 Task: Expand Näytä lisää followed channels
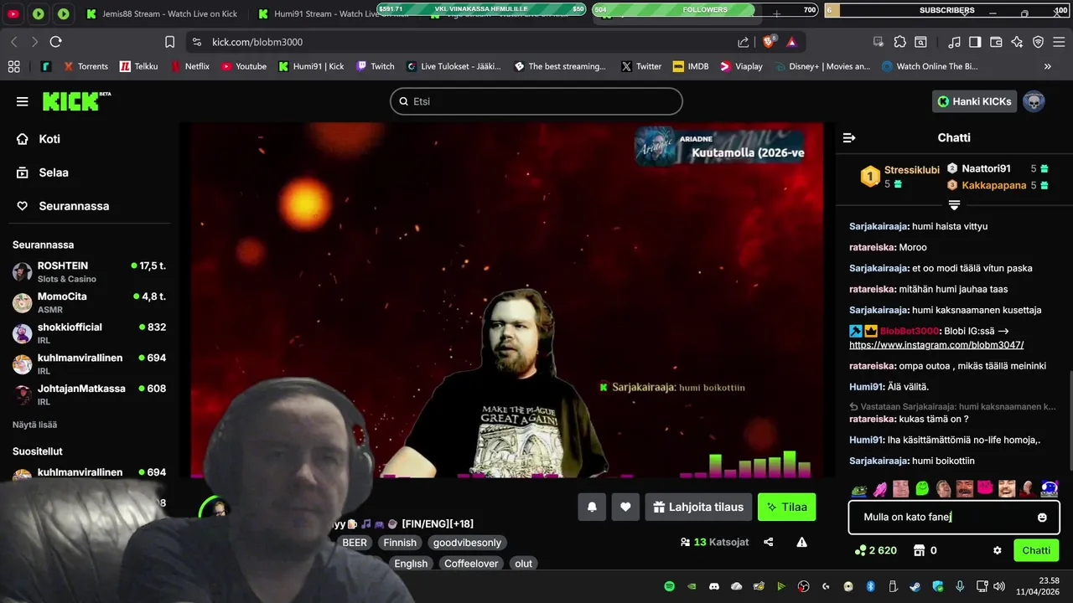[x=34, y=425]
